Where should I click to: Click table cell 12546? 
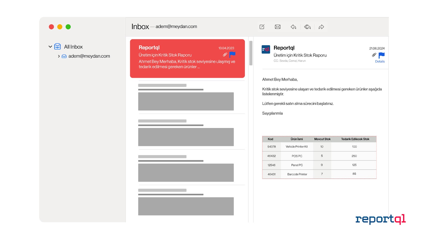(x=272, y=165)
